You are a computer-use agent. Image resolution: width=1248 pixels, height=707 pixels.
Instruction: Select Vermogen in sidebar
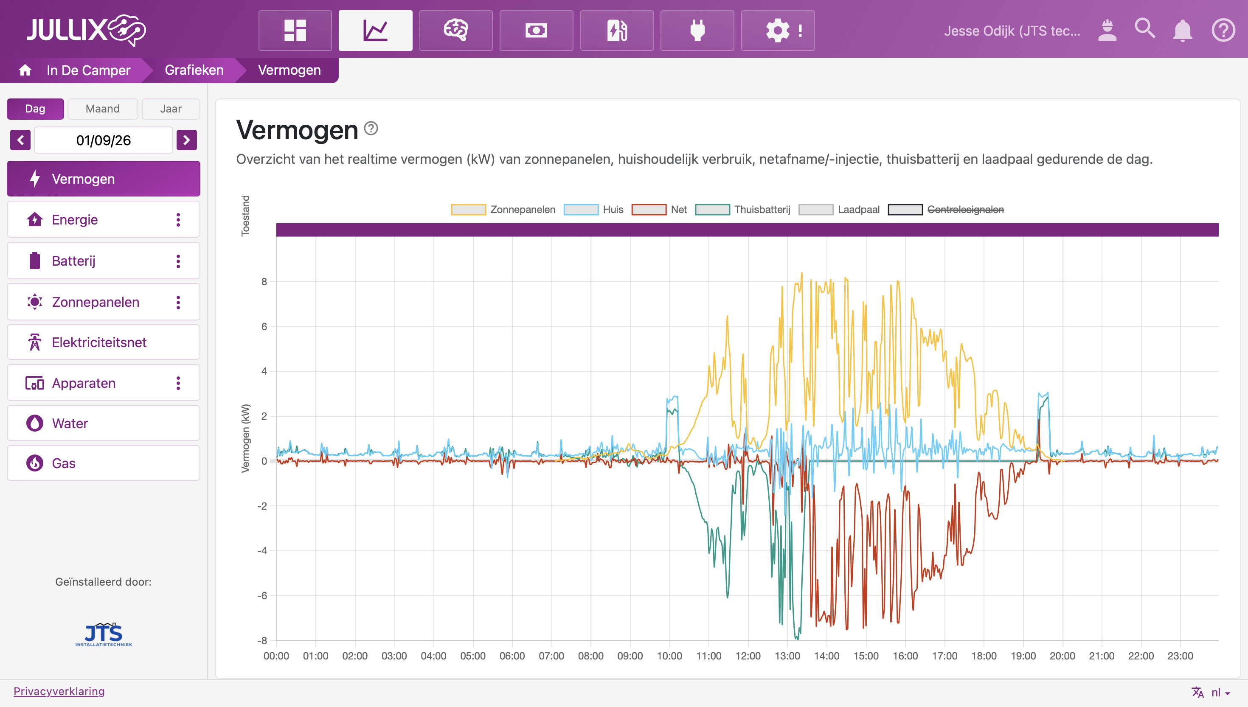104,179
